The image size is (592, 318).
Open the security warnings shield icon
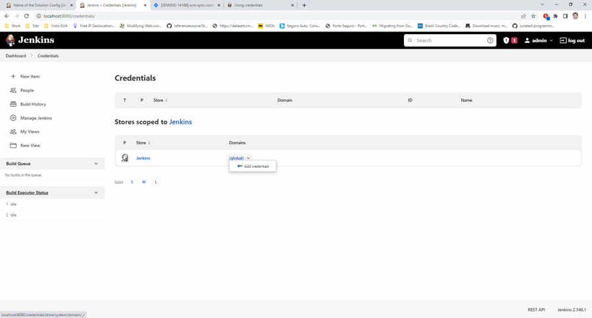506,40
